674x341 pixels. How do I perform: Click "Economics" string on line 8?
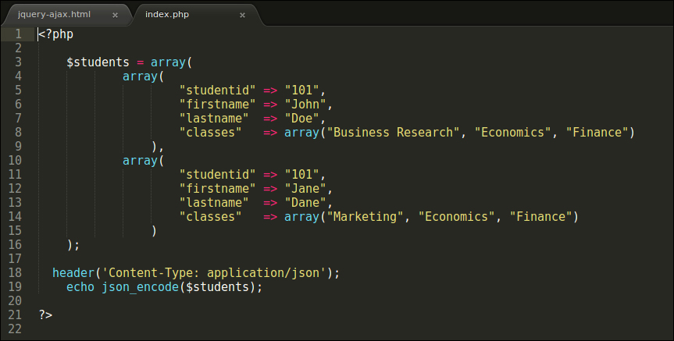pos(513,133)
